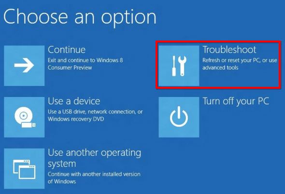
Task: Click the disc and USB device icon
Action: tap(24, 117)
